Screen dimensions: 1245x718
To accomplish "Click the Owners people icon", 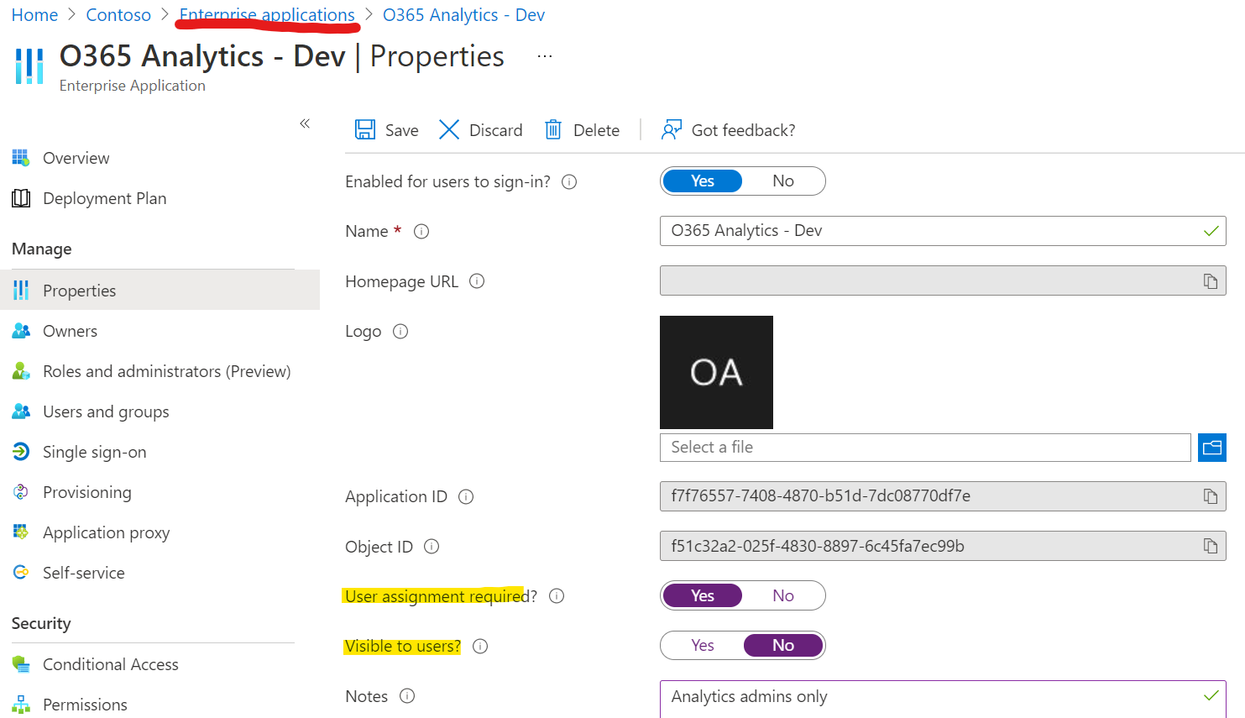I will (x=21, y=331).
